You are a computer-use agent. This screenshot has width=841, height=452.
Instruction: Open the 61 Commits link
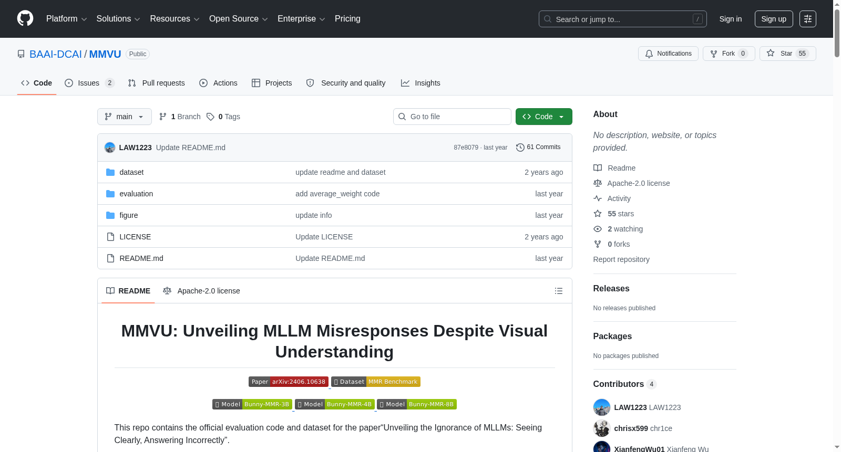(538, 148)
